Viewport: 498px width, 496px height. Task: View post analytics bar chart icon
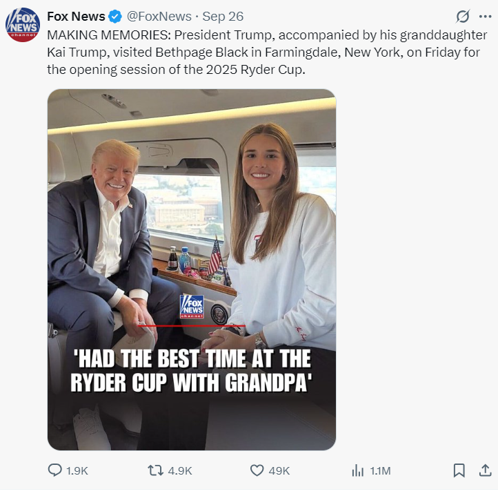357,470
